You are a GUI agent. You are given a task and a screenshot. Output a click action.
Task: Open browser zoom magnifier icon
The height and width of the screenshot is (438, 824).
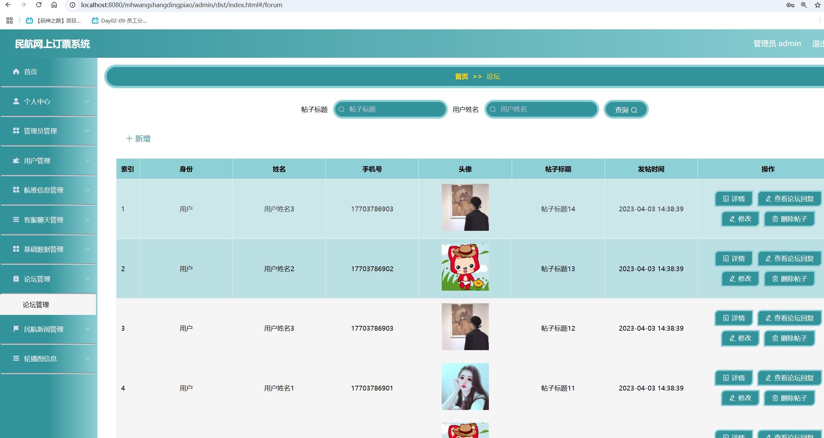pyautogui.click(x=804, y=5)
